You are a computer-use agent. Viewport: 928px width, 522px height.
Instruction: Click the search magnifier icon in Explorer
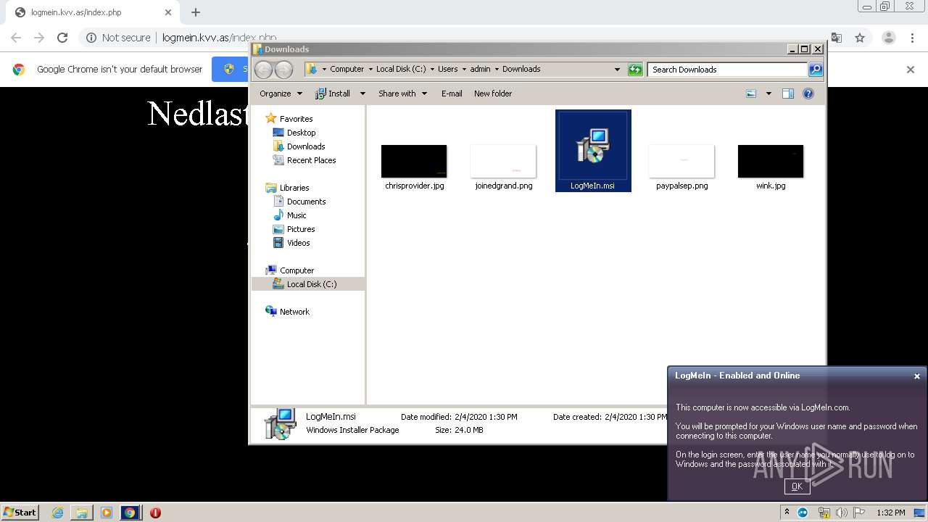816,70
